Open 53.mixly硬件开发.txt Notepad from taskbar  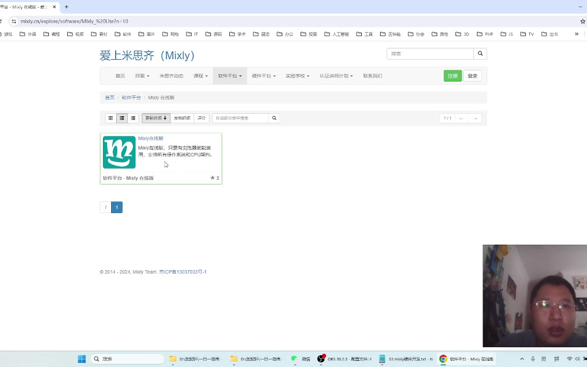[406, 359]
